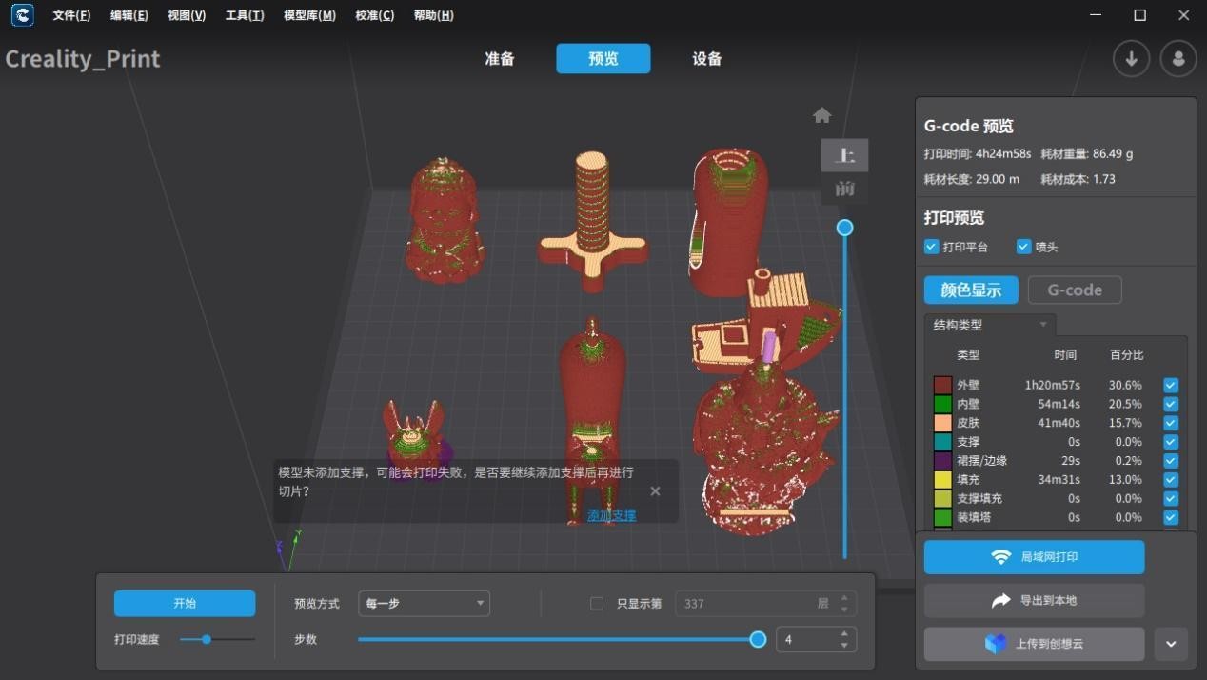Expand more upload options next to 上传到创想云
The image size is (1207, 680).
pos(1171,644)
